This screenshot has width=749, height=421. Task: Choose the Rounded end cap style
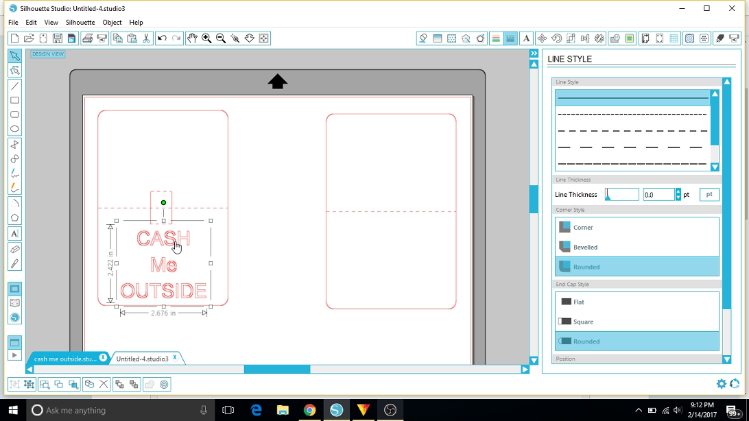[637, 341]
